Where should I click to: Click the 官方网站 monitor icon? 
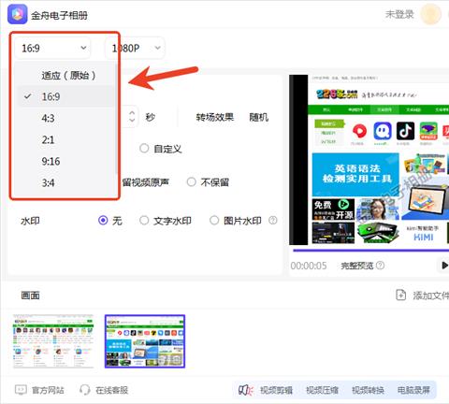point(21,390)
